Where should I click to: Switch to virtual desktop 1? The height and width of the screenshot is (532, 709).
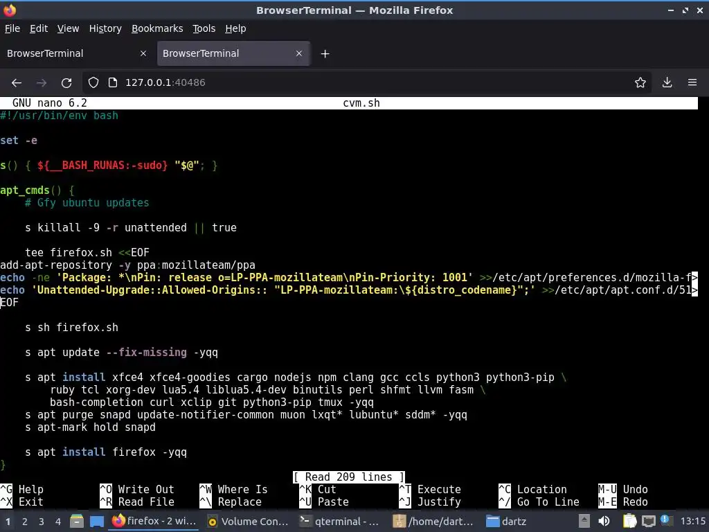coord(8,522)
